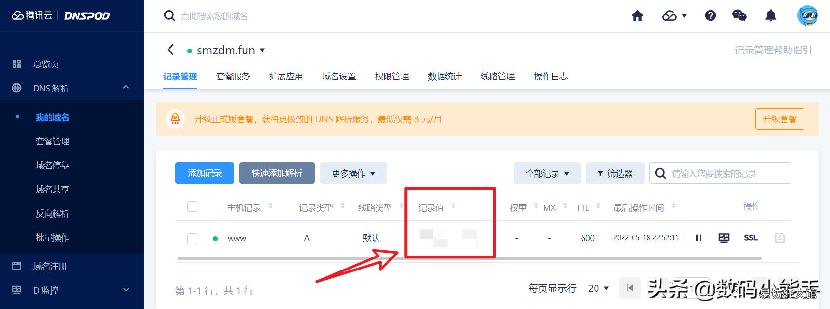Click the 总览页 grid icon
830x309 pixels.
[x=17, y=64]
